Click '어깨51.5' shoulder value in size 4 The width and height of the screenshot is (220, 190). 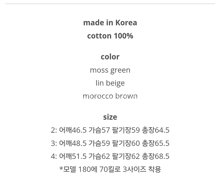pyautogui.click(x=73, y=156)
